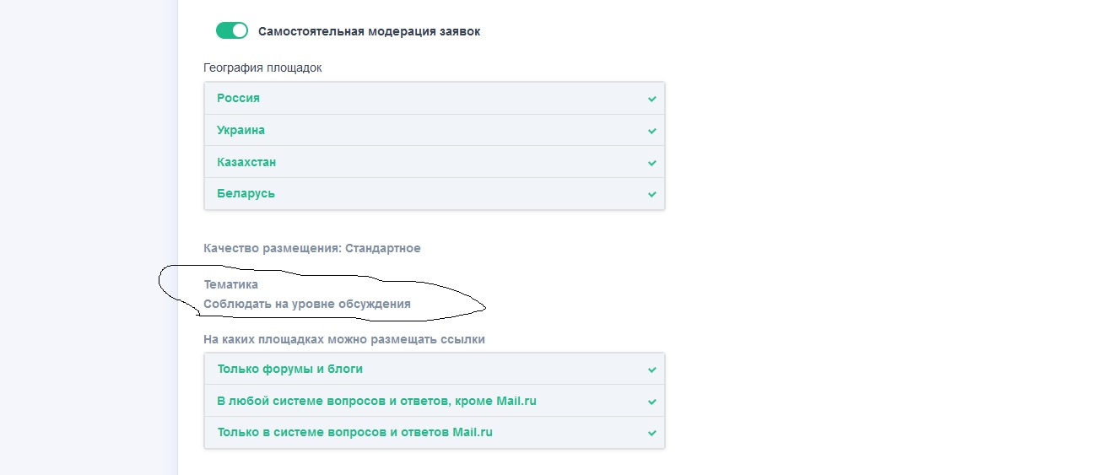The height and width of the screenshot is (475, 1097).
Task: Select the Только форумы и блоги text
Action: click(289, 369)
